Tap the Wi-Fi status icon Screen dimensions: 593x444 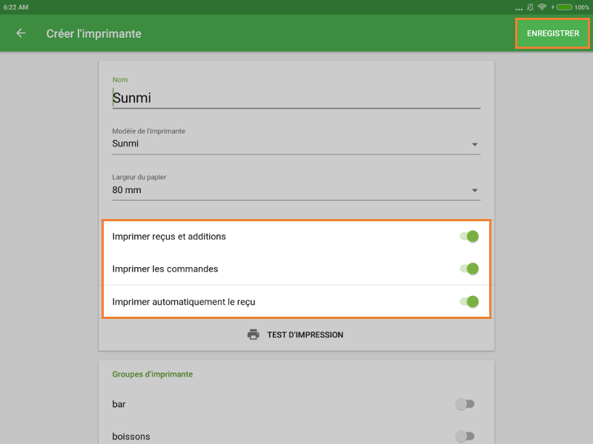(x=542, y=7)
